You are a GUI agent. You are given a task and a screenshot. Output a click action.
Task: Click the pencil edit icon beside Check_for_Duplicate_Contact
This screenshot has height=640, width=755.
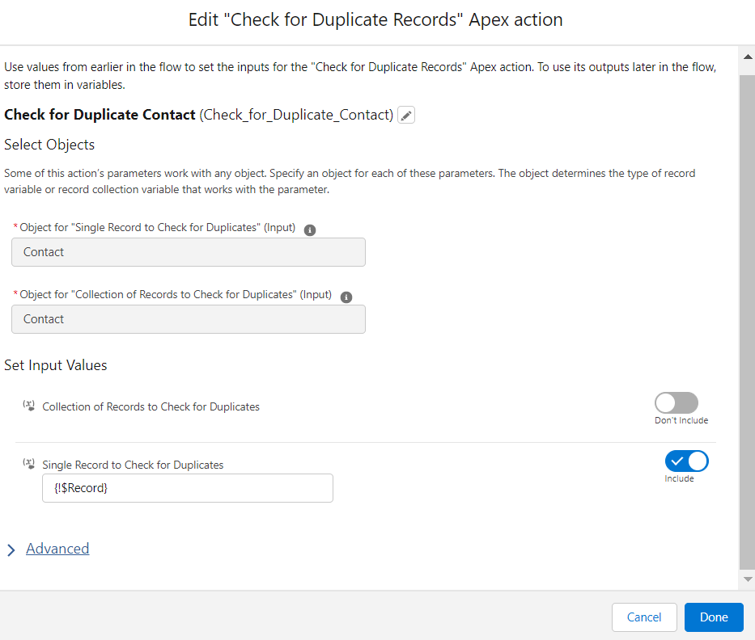point(406,116)
